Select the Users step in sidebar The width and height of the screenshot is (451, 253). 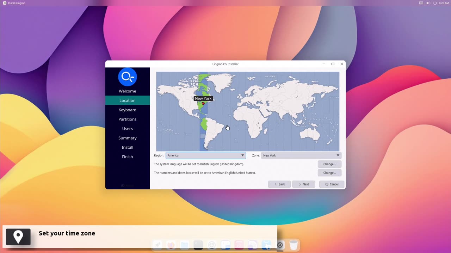click(x=127, y=129)
